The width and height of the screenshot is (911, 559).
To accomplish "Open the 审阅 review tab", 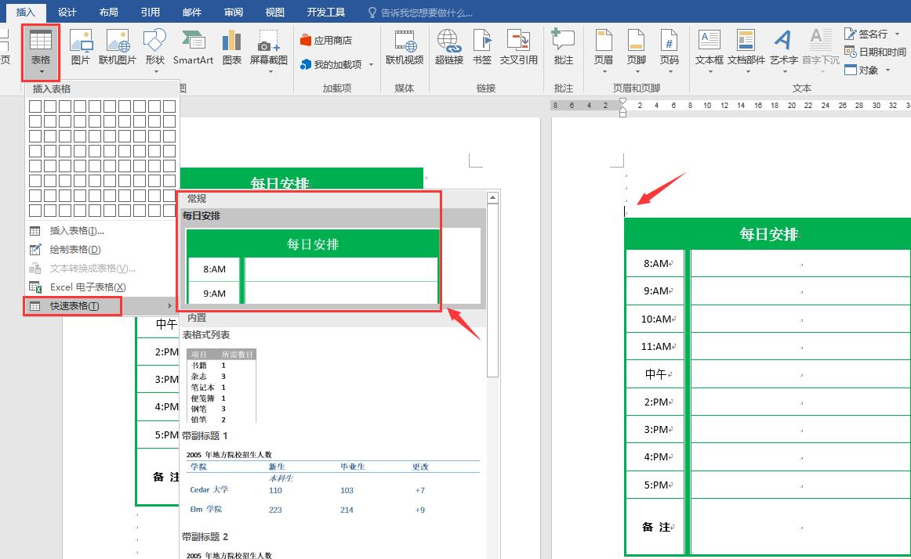I will 233,13.
